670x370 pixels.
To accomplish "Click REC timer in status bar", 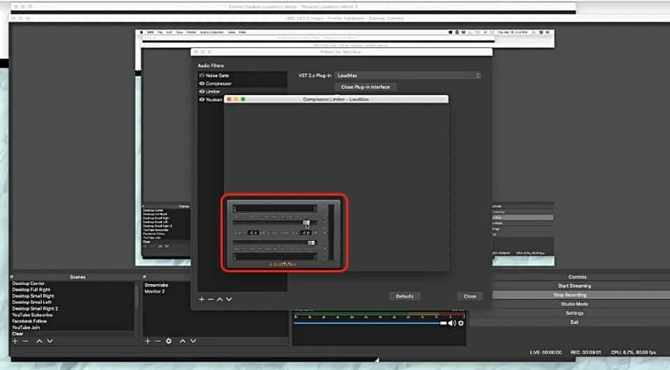I will click(586, 353).
